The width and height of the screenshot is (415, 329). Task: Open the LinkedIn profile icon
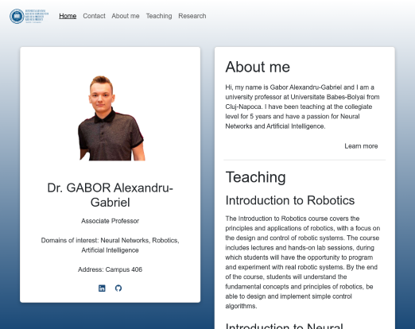pos(102,288)
